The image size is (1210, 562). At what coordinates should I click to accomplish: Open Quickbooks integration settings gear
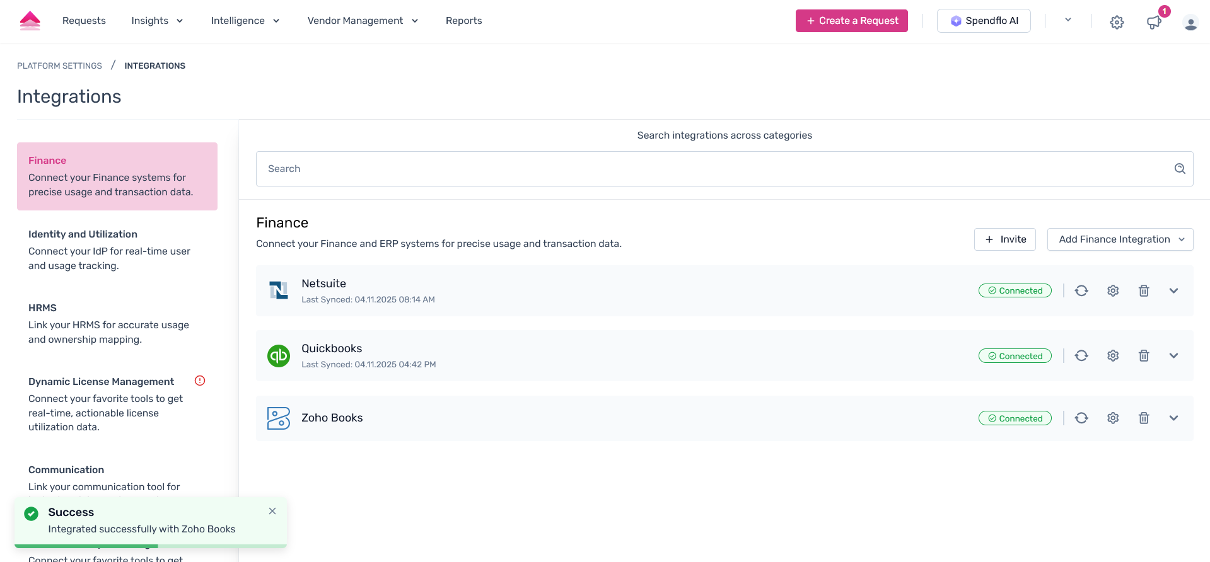1113,355
